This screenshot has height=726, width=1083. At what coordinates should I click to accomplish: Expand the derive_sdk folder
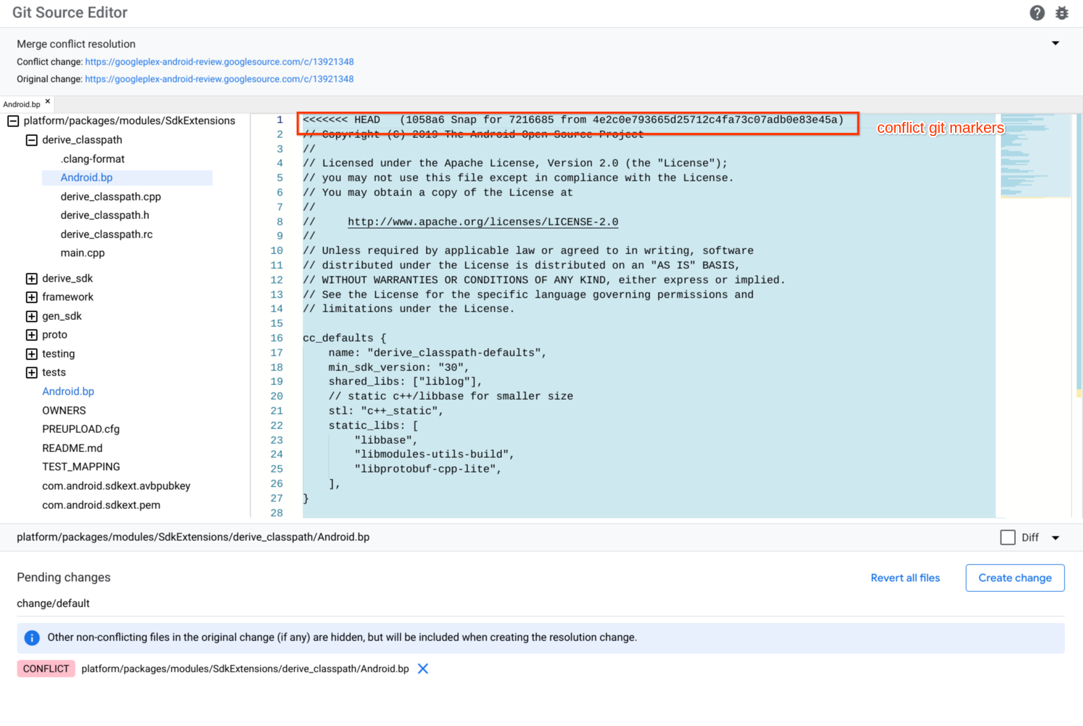(x=31, y=278)
